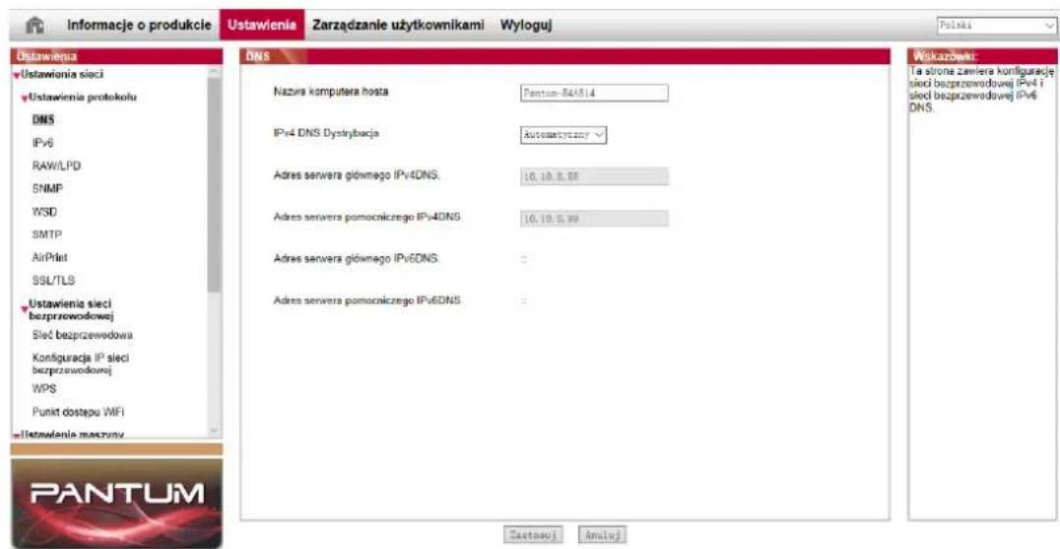
Task: Click Adres serwera głównego IPv4DNS label
Action: pyautogui.click(x=357, y=175)
